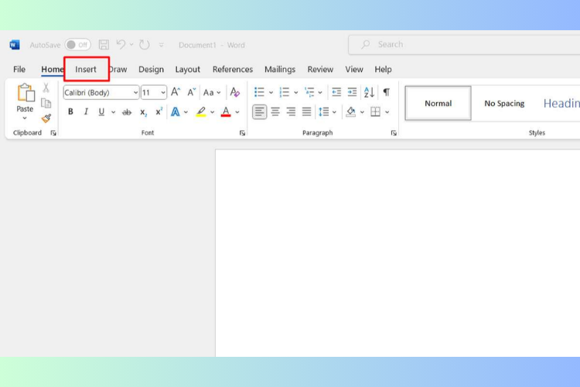Open the File menu

point(19,69)
